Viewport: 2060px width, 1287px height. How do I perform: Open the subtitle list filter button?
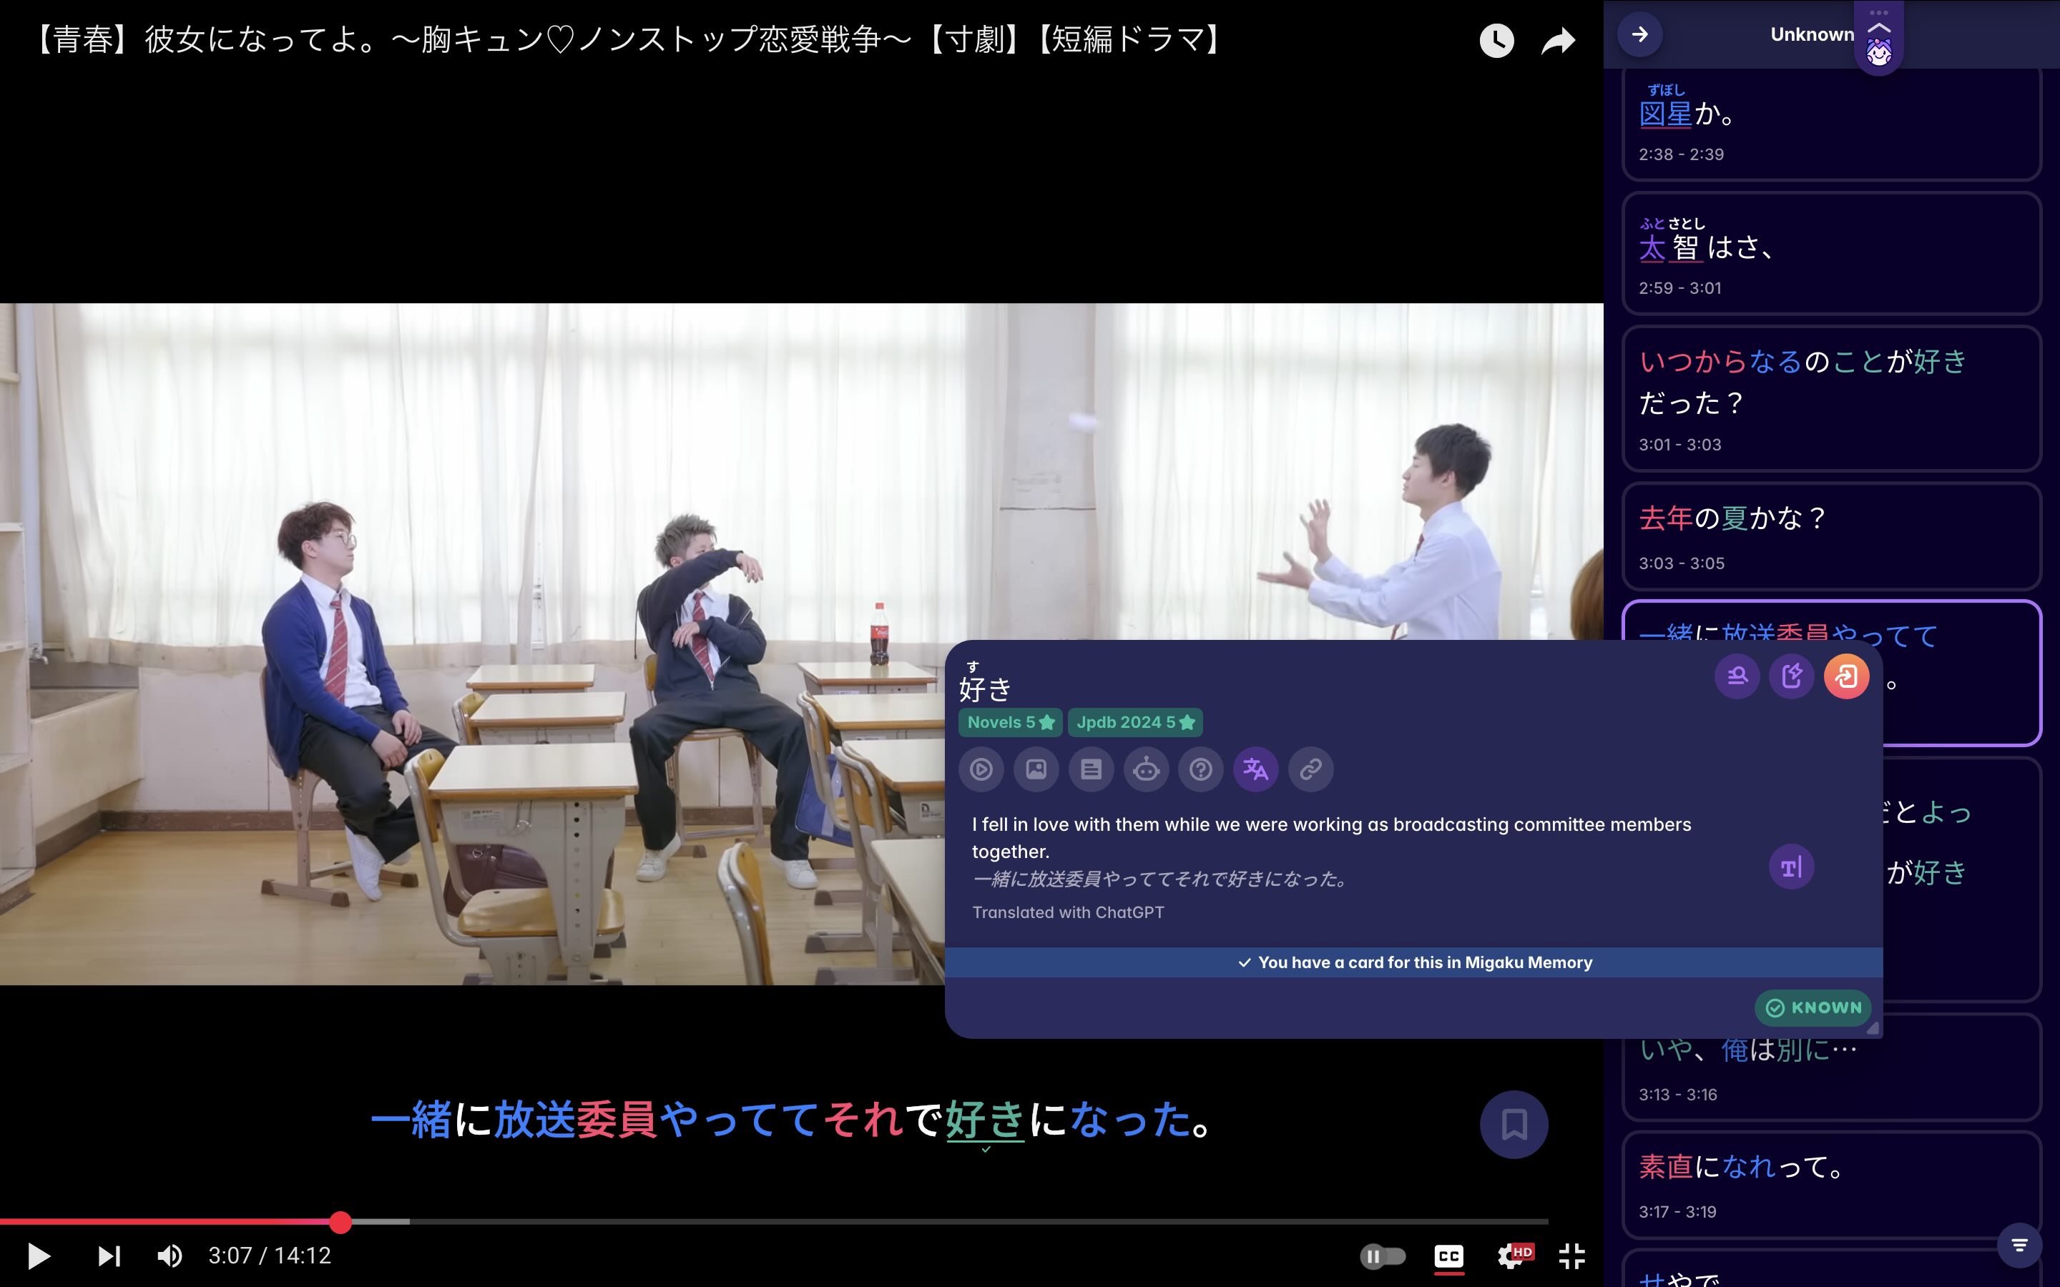pos(2019,1246)
